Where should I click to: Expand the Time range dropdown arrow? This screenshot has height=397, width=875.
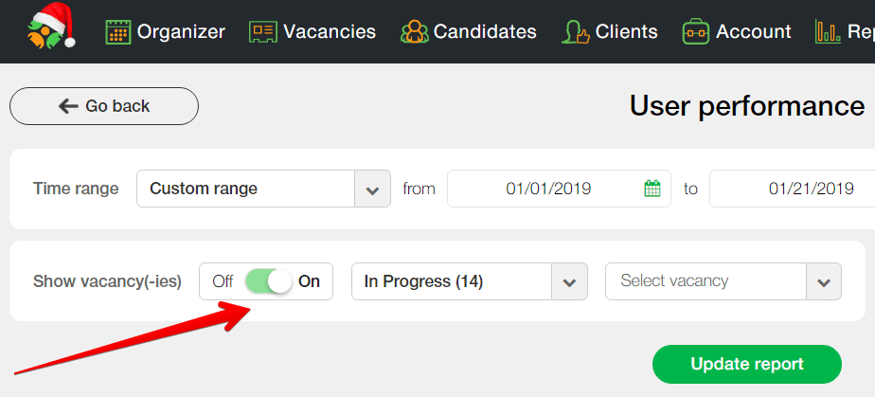point(372,189)
